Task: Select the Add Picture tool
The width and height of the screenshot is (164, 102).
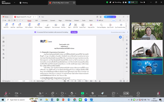Action: pyautogui.click(x=20, y=25)
